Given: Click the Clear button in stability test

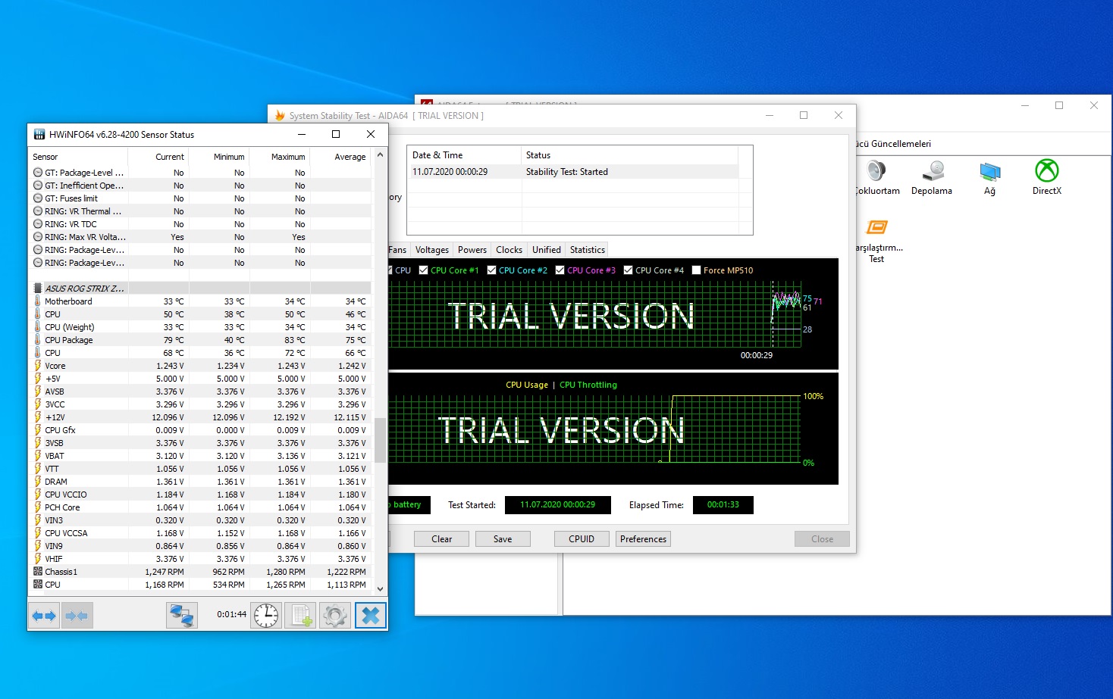Looking at the screenshot, I should (x=441, y=538).
